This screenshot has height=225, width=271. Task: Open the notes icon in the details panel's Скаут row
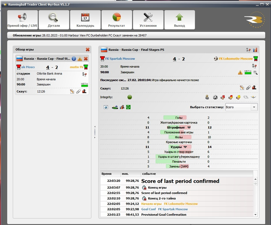(x=242, y=88)
